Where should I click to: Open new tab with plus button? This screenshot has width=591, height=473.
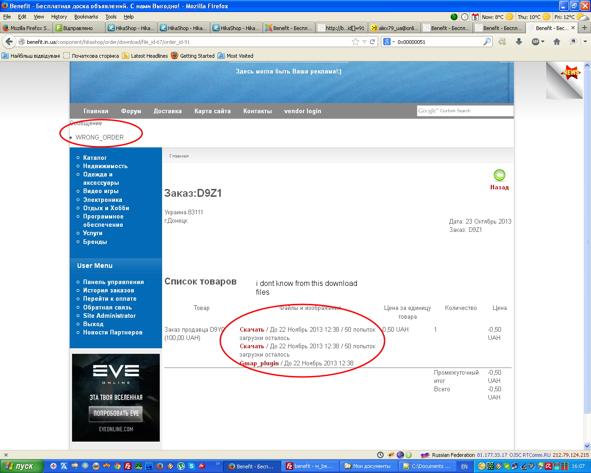(x=584, y=28)
